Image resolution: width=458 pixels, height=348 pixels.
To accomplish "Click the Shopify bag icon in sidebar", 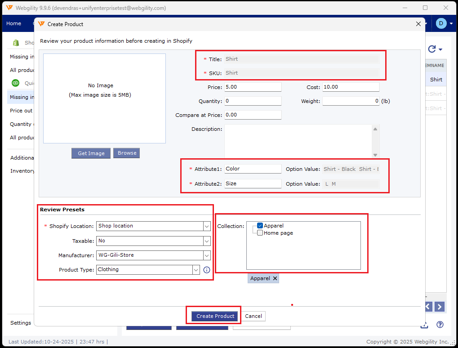I will pos(16,43).
